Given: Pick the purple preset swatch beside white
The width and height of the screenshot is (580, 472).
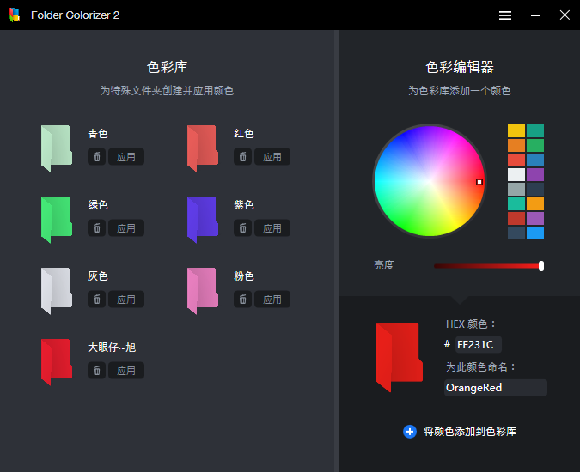Looking at the screenshot, I should click(535, 175).
